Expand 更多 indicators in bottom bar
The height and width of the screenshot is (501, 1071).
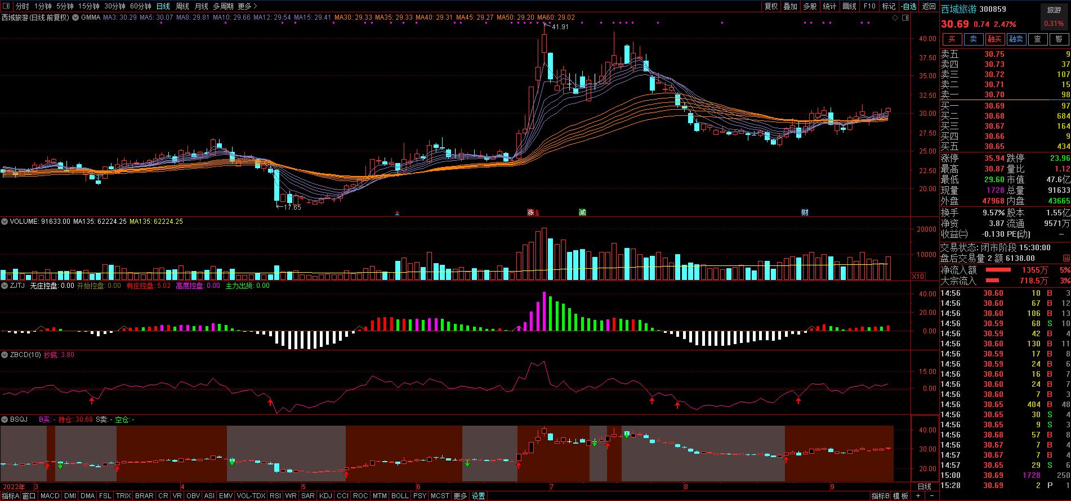point(460,496)
